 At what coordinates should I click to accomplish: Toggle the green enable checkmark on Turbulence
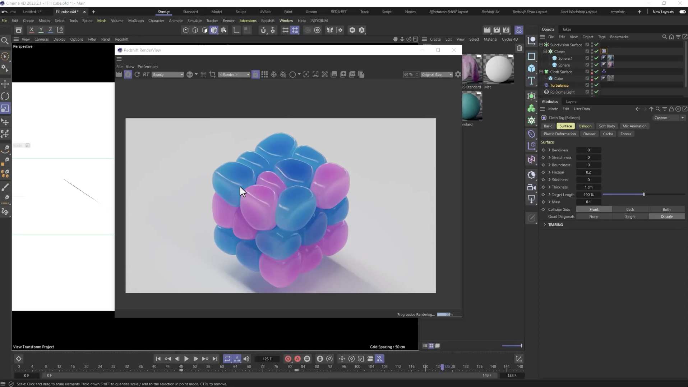point(596,85)
